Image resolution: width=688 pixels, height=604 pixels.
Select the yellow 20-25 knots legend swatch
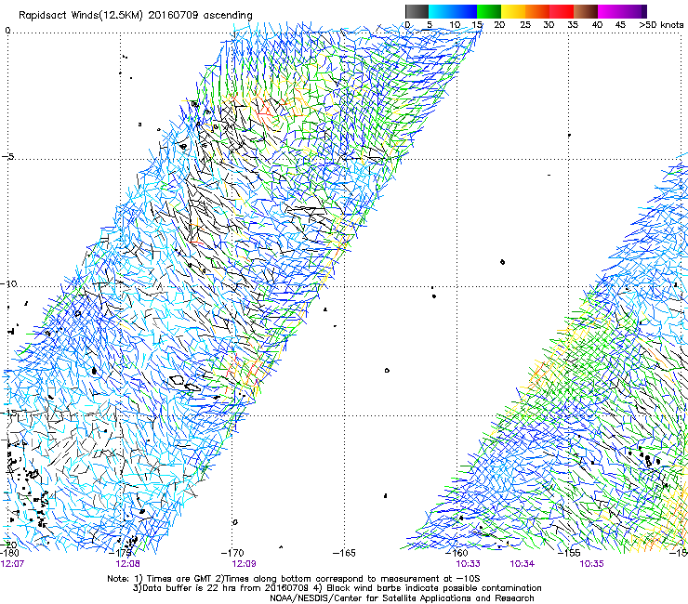(x=513, y=11)
